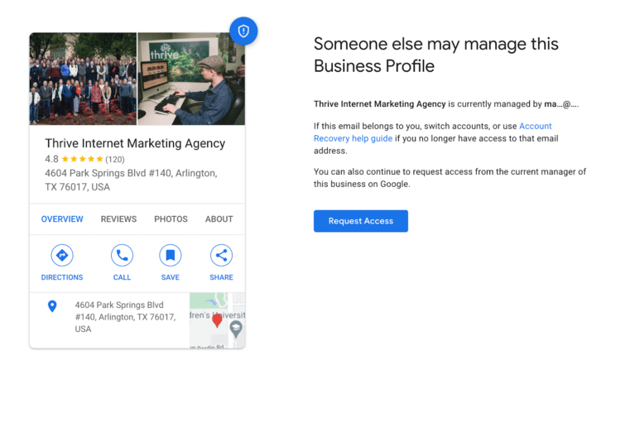The height and width of the screenshot is (428, 630).
Task: Click the blue location pin icon
Action: click(52, 306)
